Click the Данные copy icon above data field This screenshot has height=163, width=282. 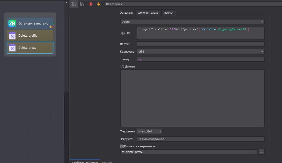tap(122, 66)
